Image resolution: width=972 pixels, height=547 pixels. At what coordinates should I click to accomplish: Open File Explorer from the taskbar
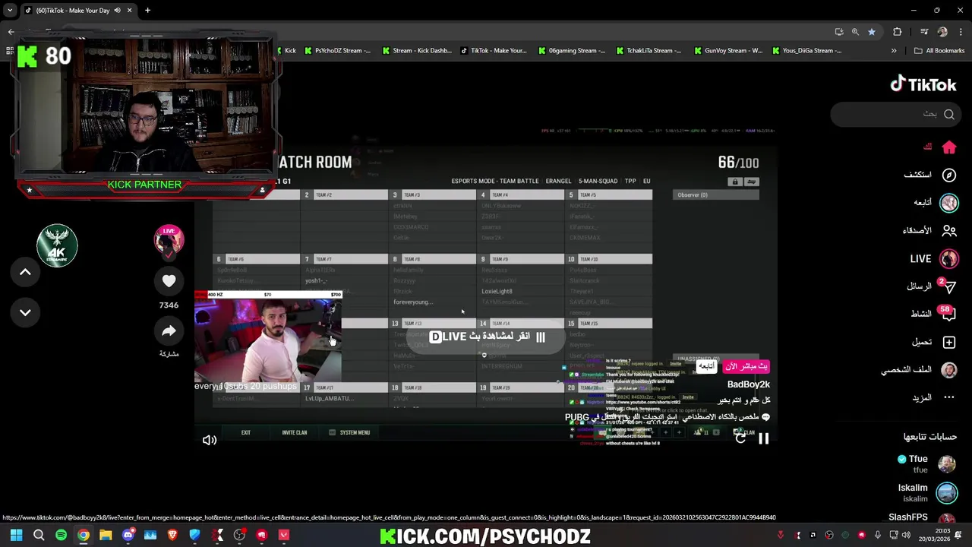(x=106, y=535)
